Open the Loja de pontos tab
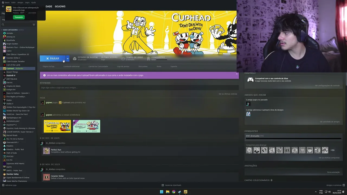Viewport: 347px width, 195px height. pyautogui.click(x=123, y=66)
